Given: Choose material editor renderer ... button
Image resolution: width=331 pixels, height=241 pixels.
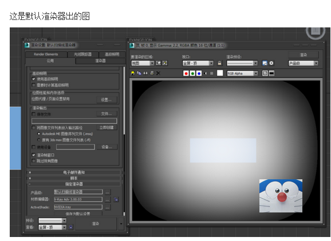Looking at the screenshot, I should point(108,199).
